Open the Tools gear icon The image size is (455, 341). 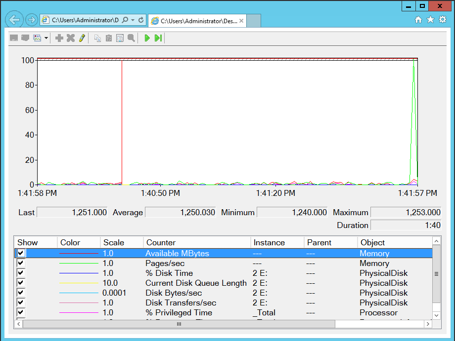tap(443, 19)
